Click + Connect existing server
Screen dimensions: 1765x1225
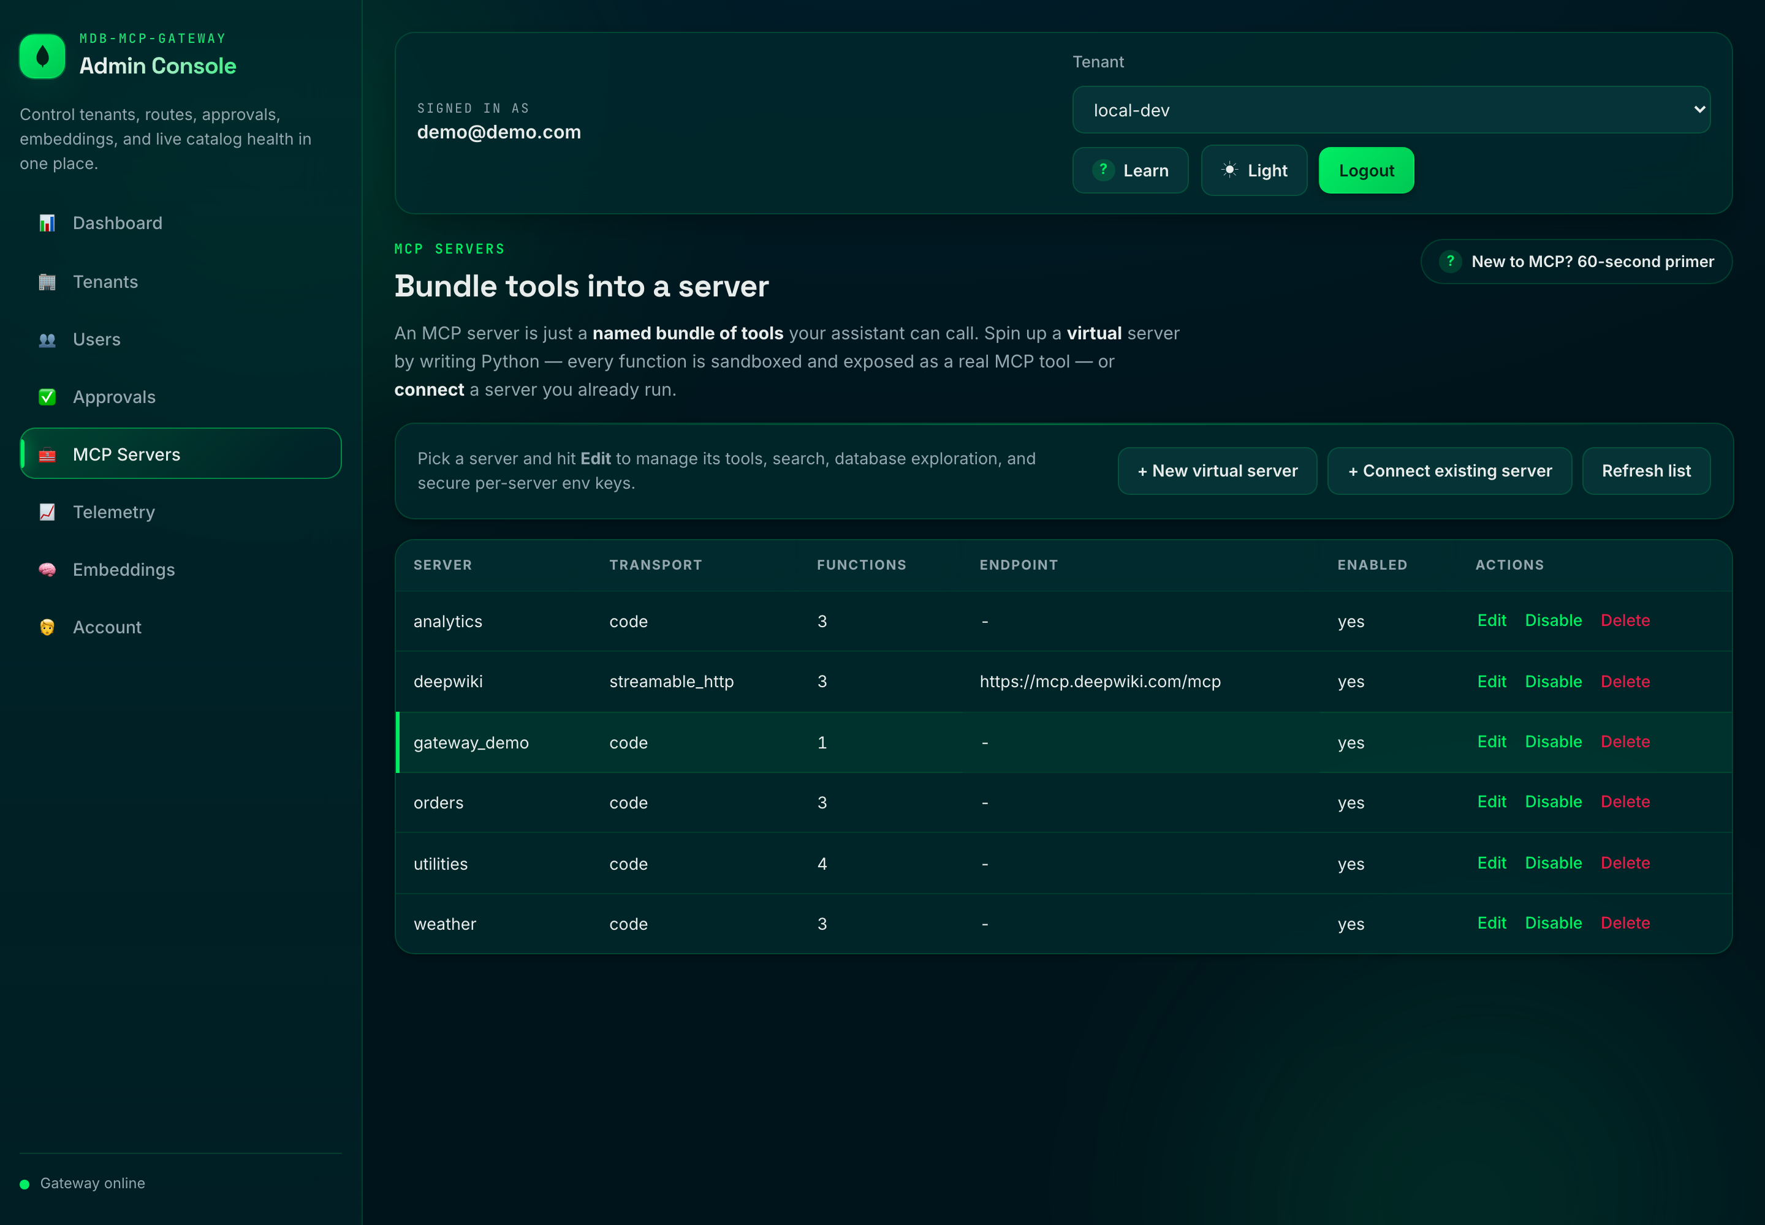[x=1449, y=470]
